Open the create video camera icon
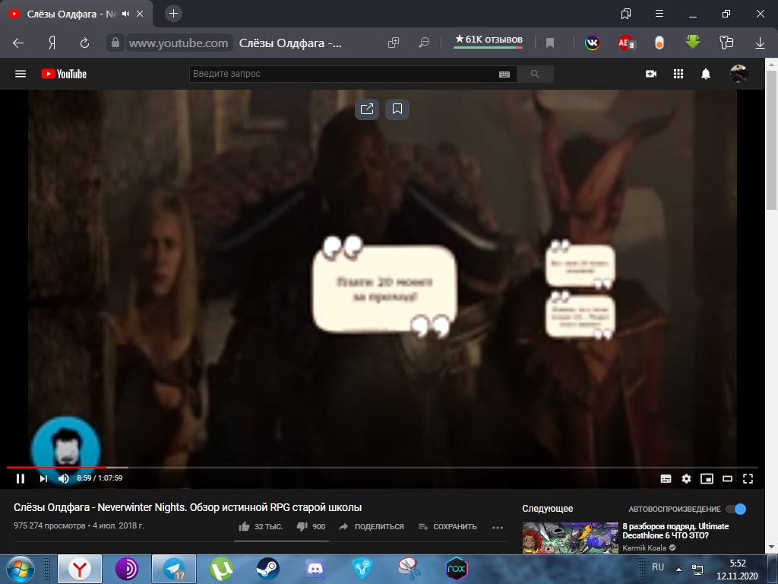778x584 pixels. click(x=651, y=74)
